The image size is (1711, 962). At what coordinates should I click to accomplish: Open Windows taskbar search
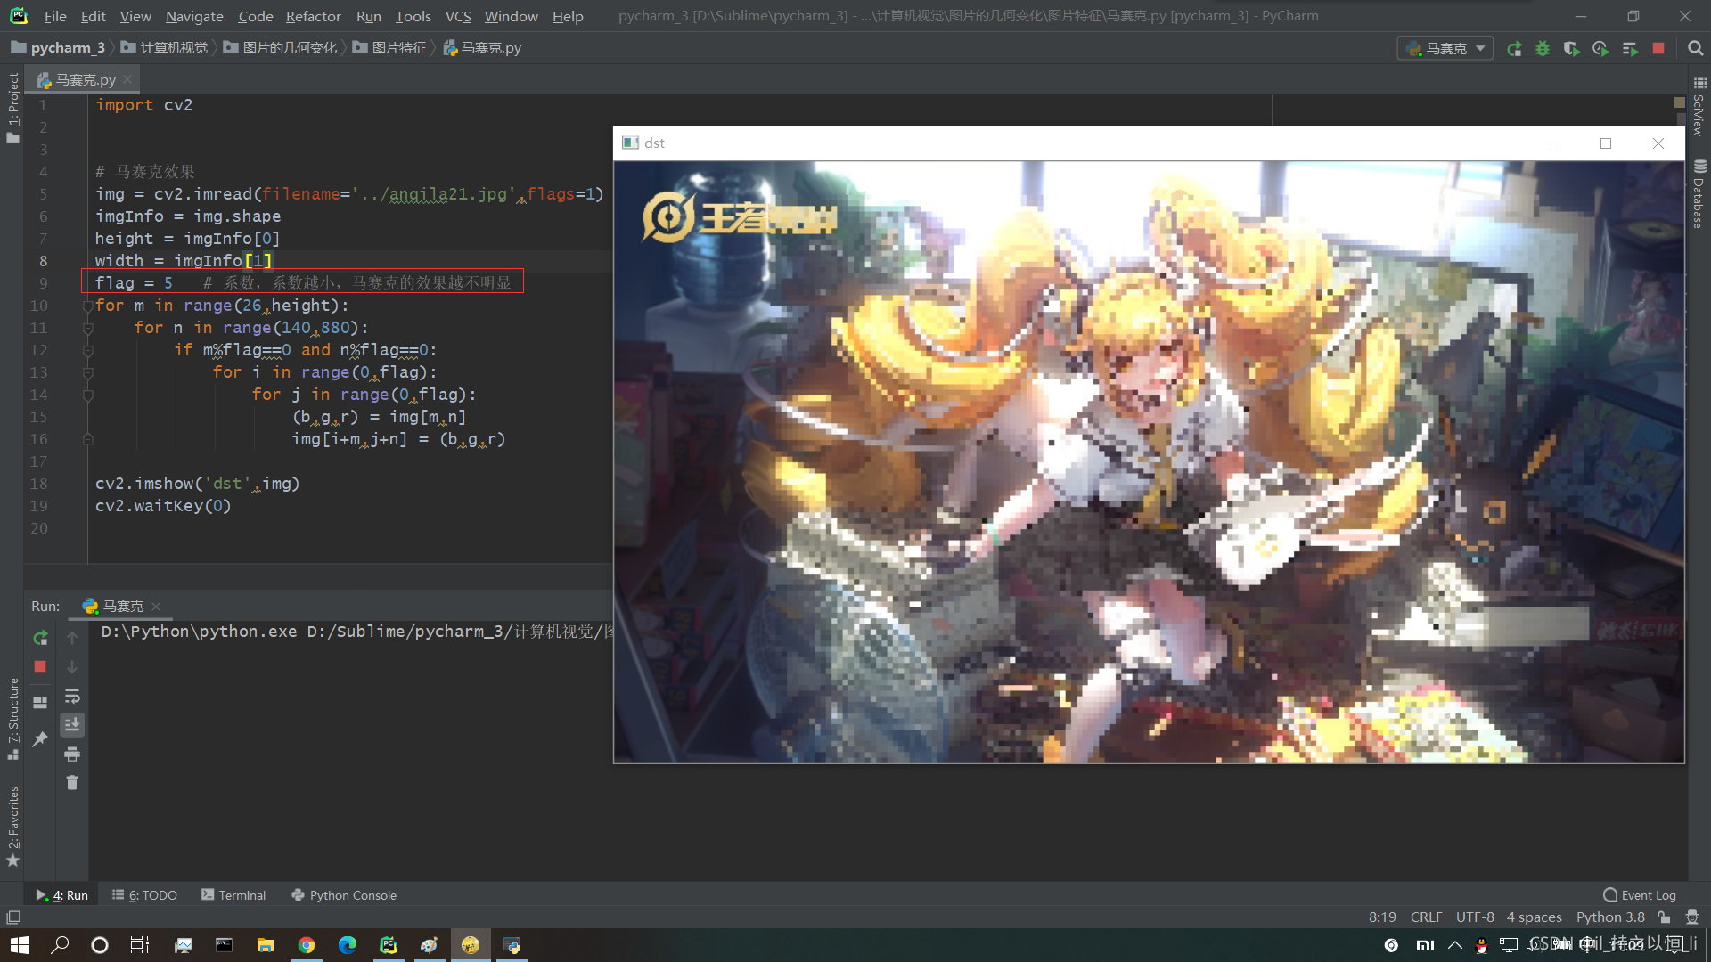(x=60, y=945)
